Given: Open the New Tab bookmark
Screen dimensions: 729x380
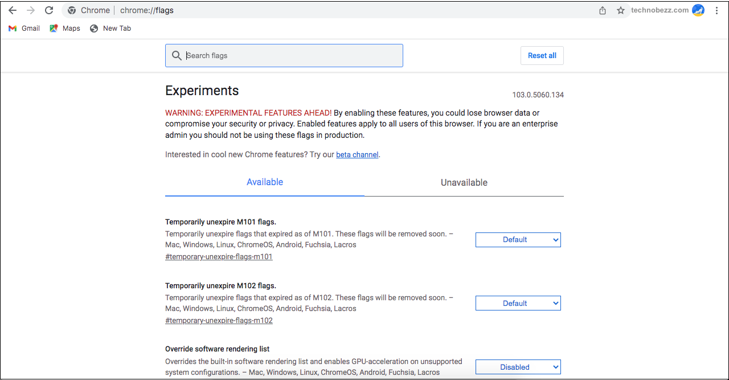Looking at the screenshot, I should coord(110,28).
